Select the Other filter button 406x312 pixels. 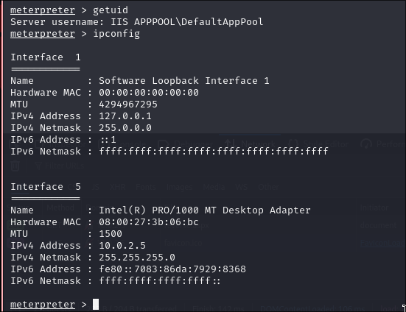268,187
